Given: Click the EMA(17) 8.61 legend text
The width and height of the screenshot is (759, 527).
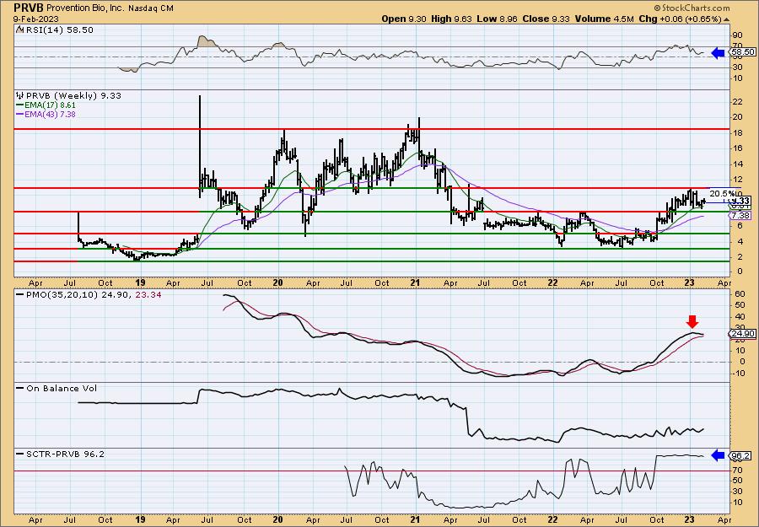Looking at the screenshot, I should pos(51,105).
